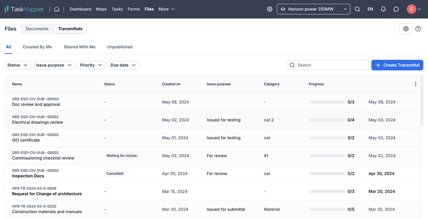
Task: Open ISO certificate transmittal
Action: 26,140
